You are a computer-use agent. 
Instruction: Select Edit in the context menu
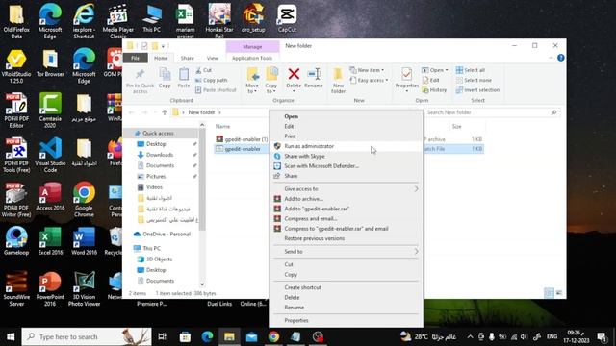[x=346, y=126]
